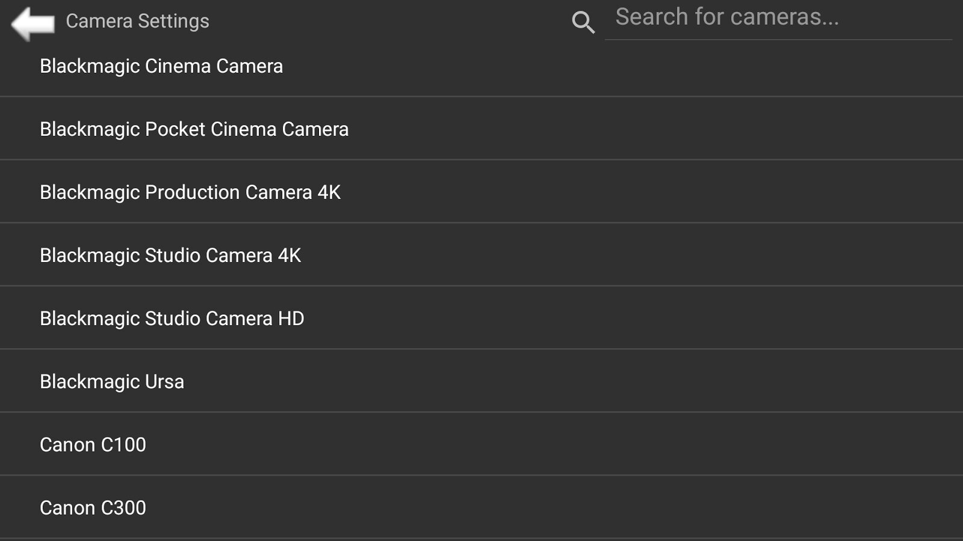Screen dimensions: 963x541
Task: Tap the back arrow icon
Action: tap(33, 23)
